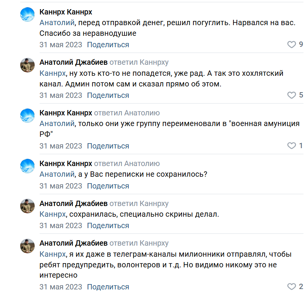Click Поделиться under "переписки не сохранилось" comment

108,186
